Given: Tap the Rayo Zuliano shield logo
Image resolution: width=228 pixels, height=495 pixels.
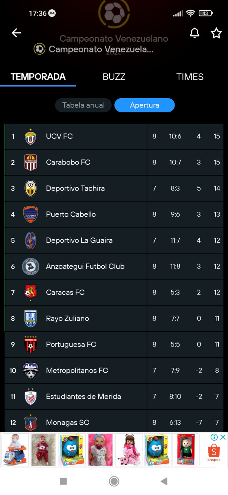Looking at the screenshot, I should click(30, 319).
